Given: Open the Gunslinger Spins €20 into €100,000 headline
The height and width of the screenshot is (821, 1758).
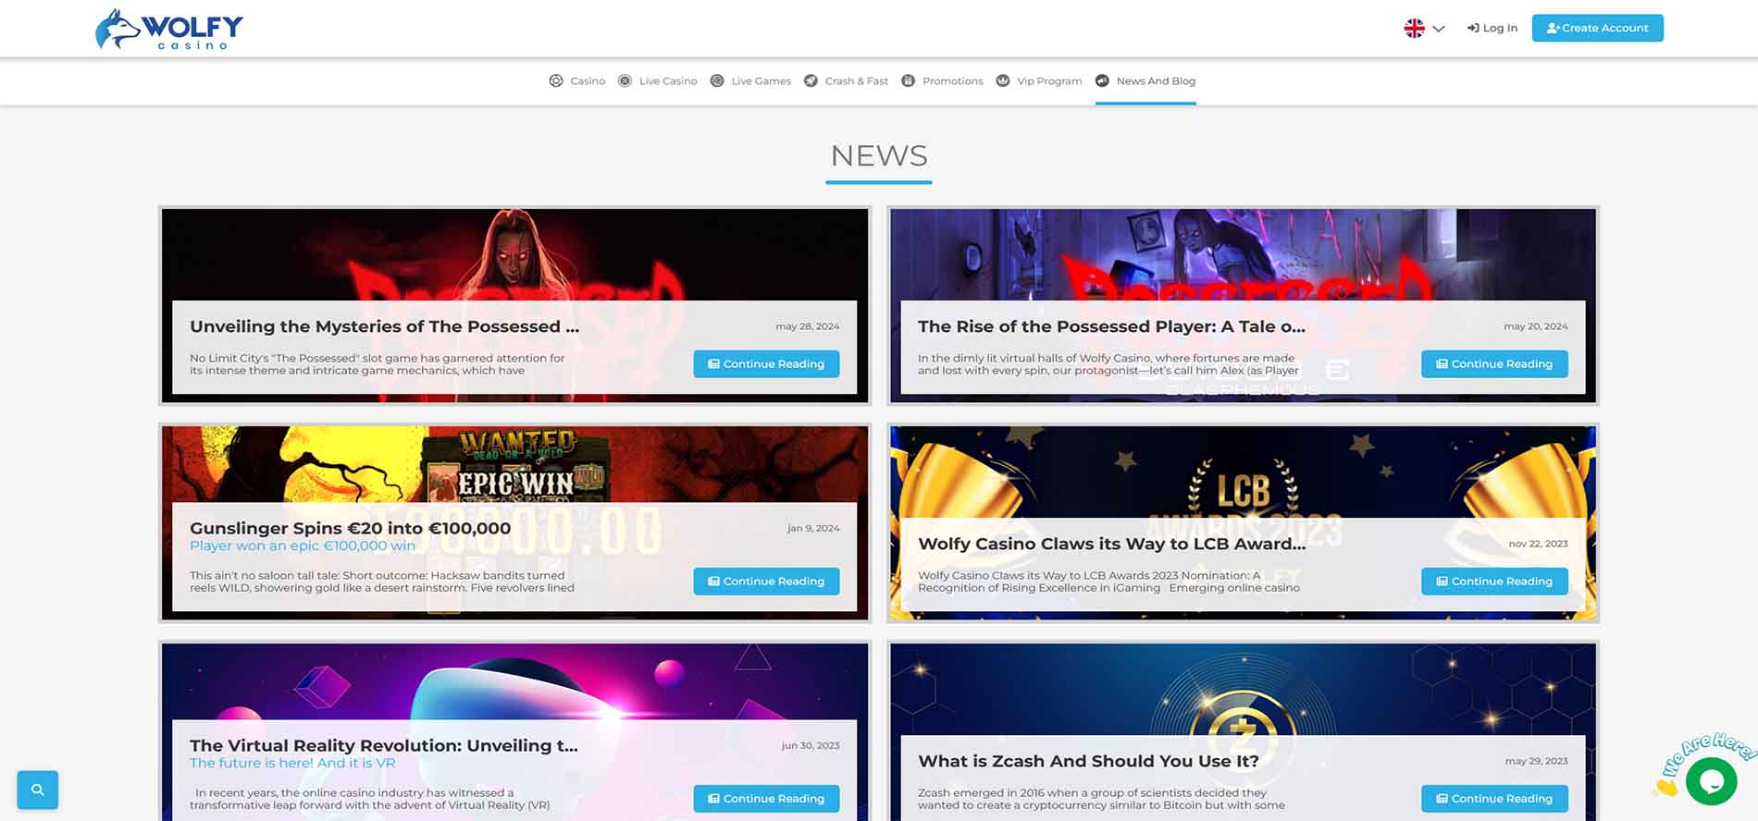Looking at the screenshot, I should 350,528.
